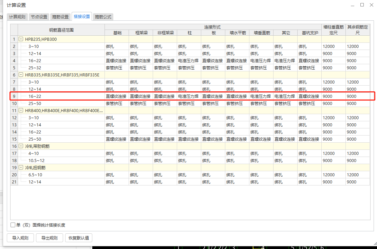Image resolution: width=377 pixels, height=249 pixels.
Task: Select the 搭接设置 tab
Action: tap(82, 16)
